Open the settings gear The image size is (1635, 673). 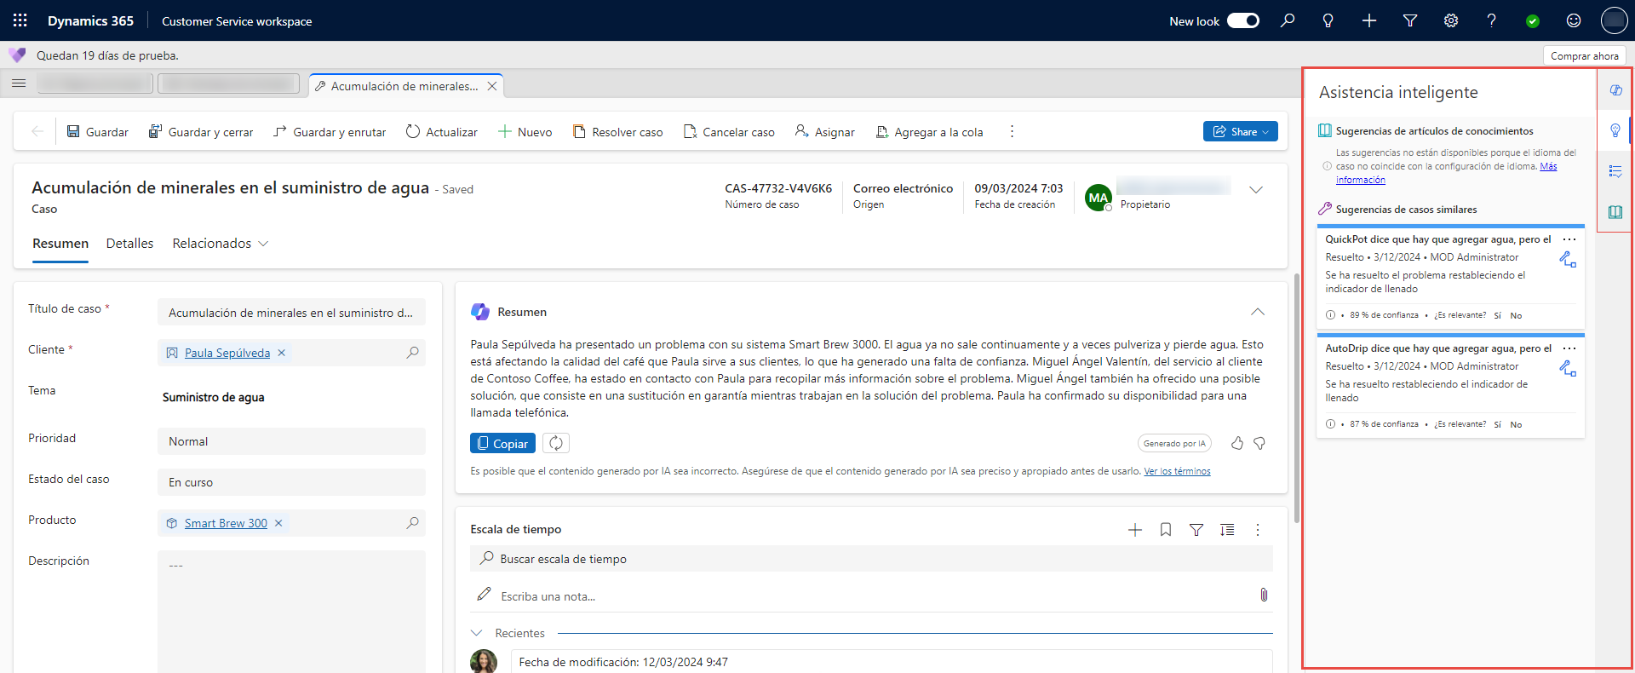1451,20
